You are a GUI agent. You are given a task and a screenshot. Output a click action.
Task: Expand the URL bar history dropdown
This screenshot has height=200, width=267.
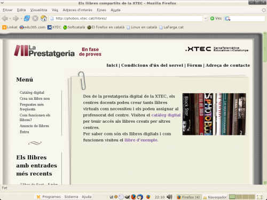(206, 18)
